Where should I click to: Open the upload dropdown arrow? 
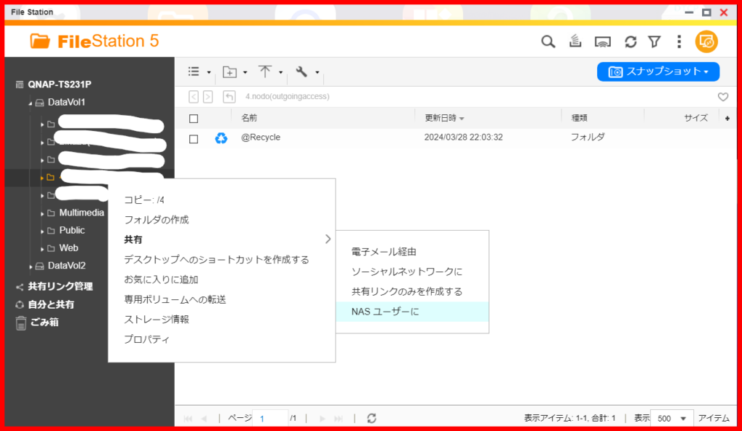280,73
